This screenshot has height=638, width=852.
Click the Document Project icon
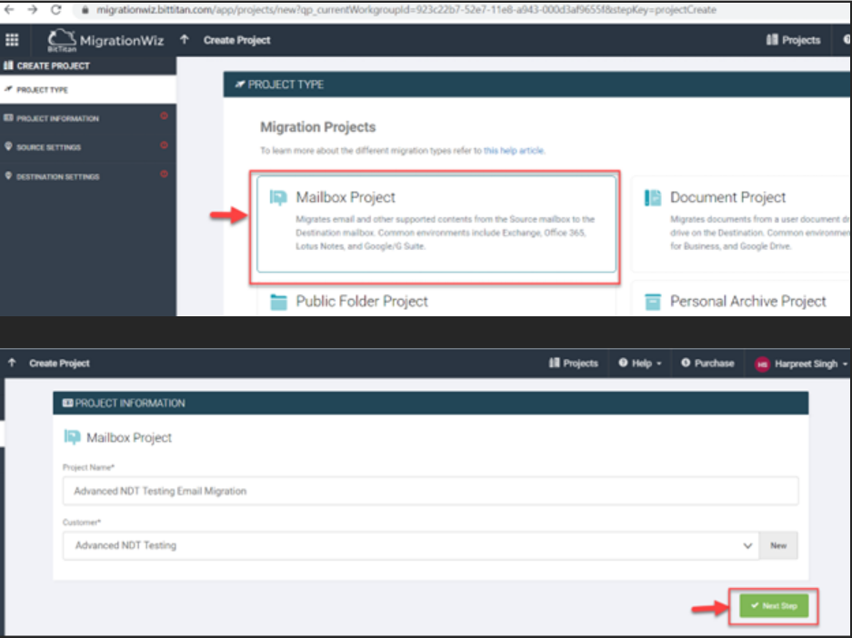point(653,197)
